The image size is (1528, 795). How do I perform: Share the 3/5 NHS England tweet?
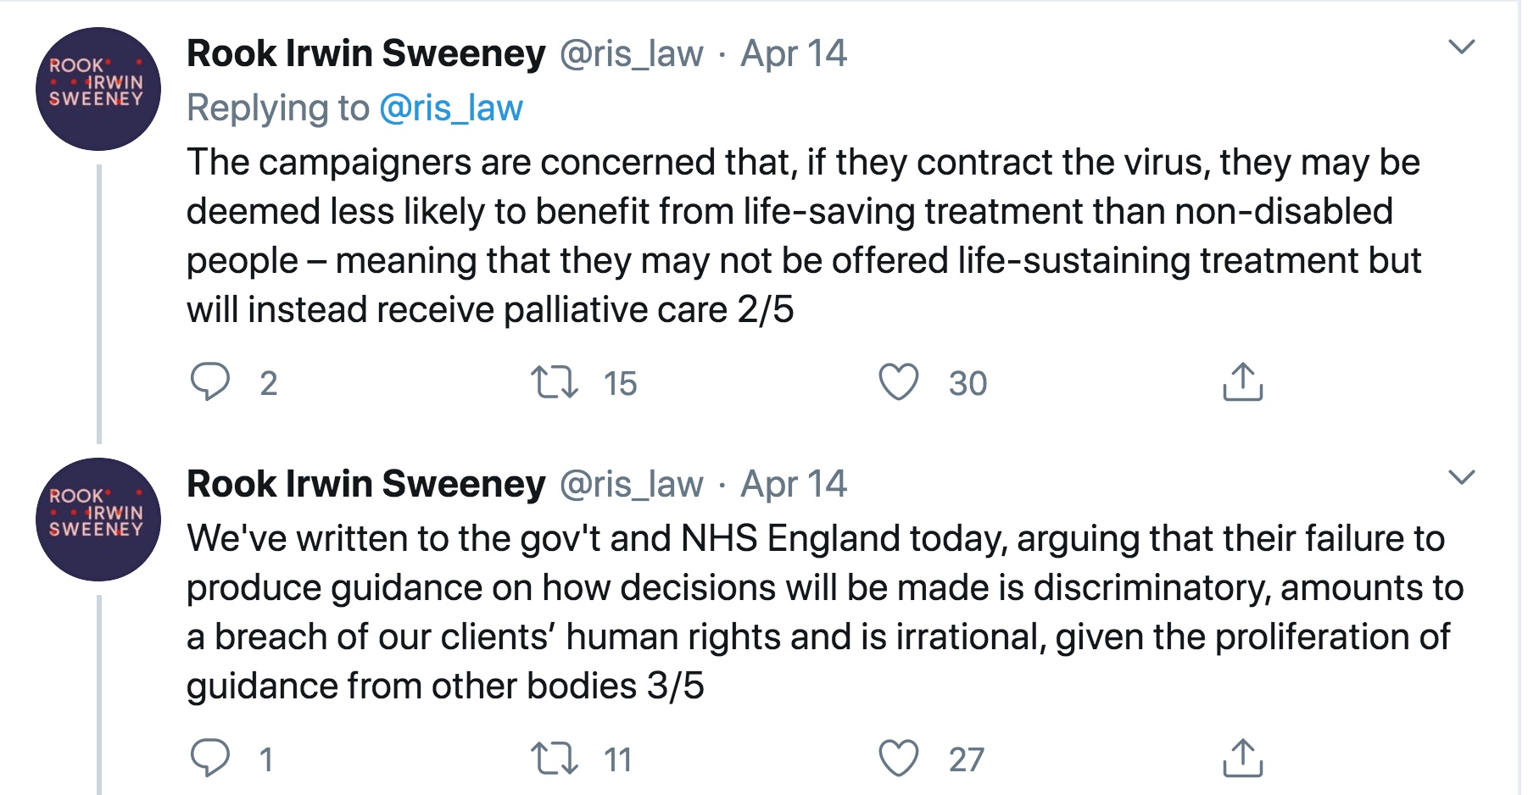[x=1242, y=759]
